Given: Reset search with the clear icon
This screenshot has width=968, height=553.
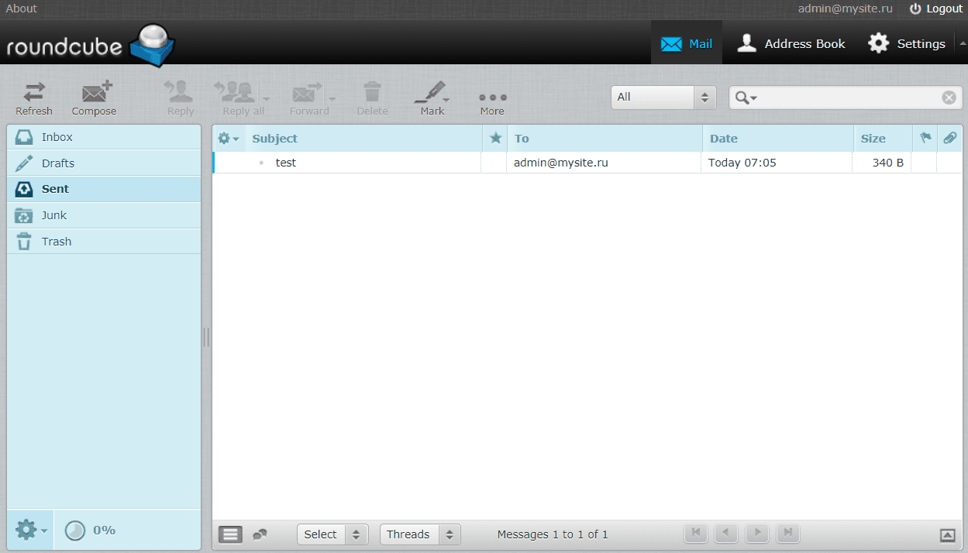Looking at the screenshot, I should coord(949,98).
